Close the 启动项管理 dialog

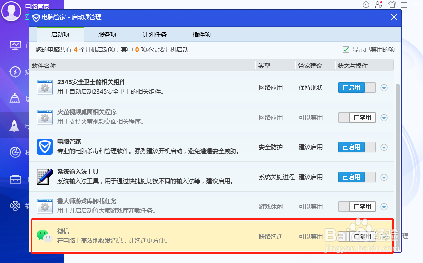click(x=394, y=17)
